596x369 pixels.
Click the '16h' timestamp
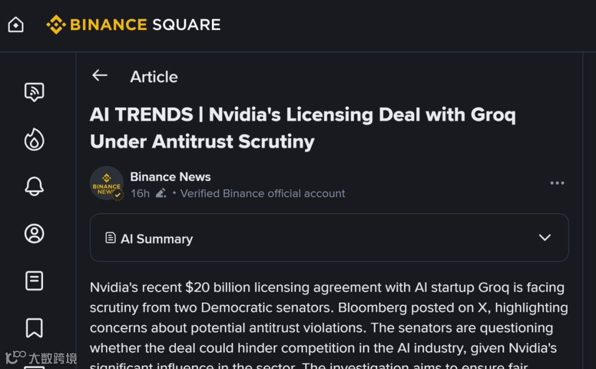140,193
